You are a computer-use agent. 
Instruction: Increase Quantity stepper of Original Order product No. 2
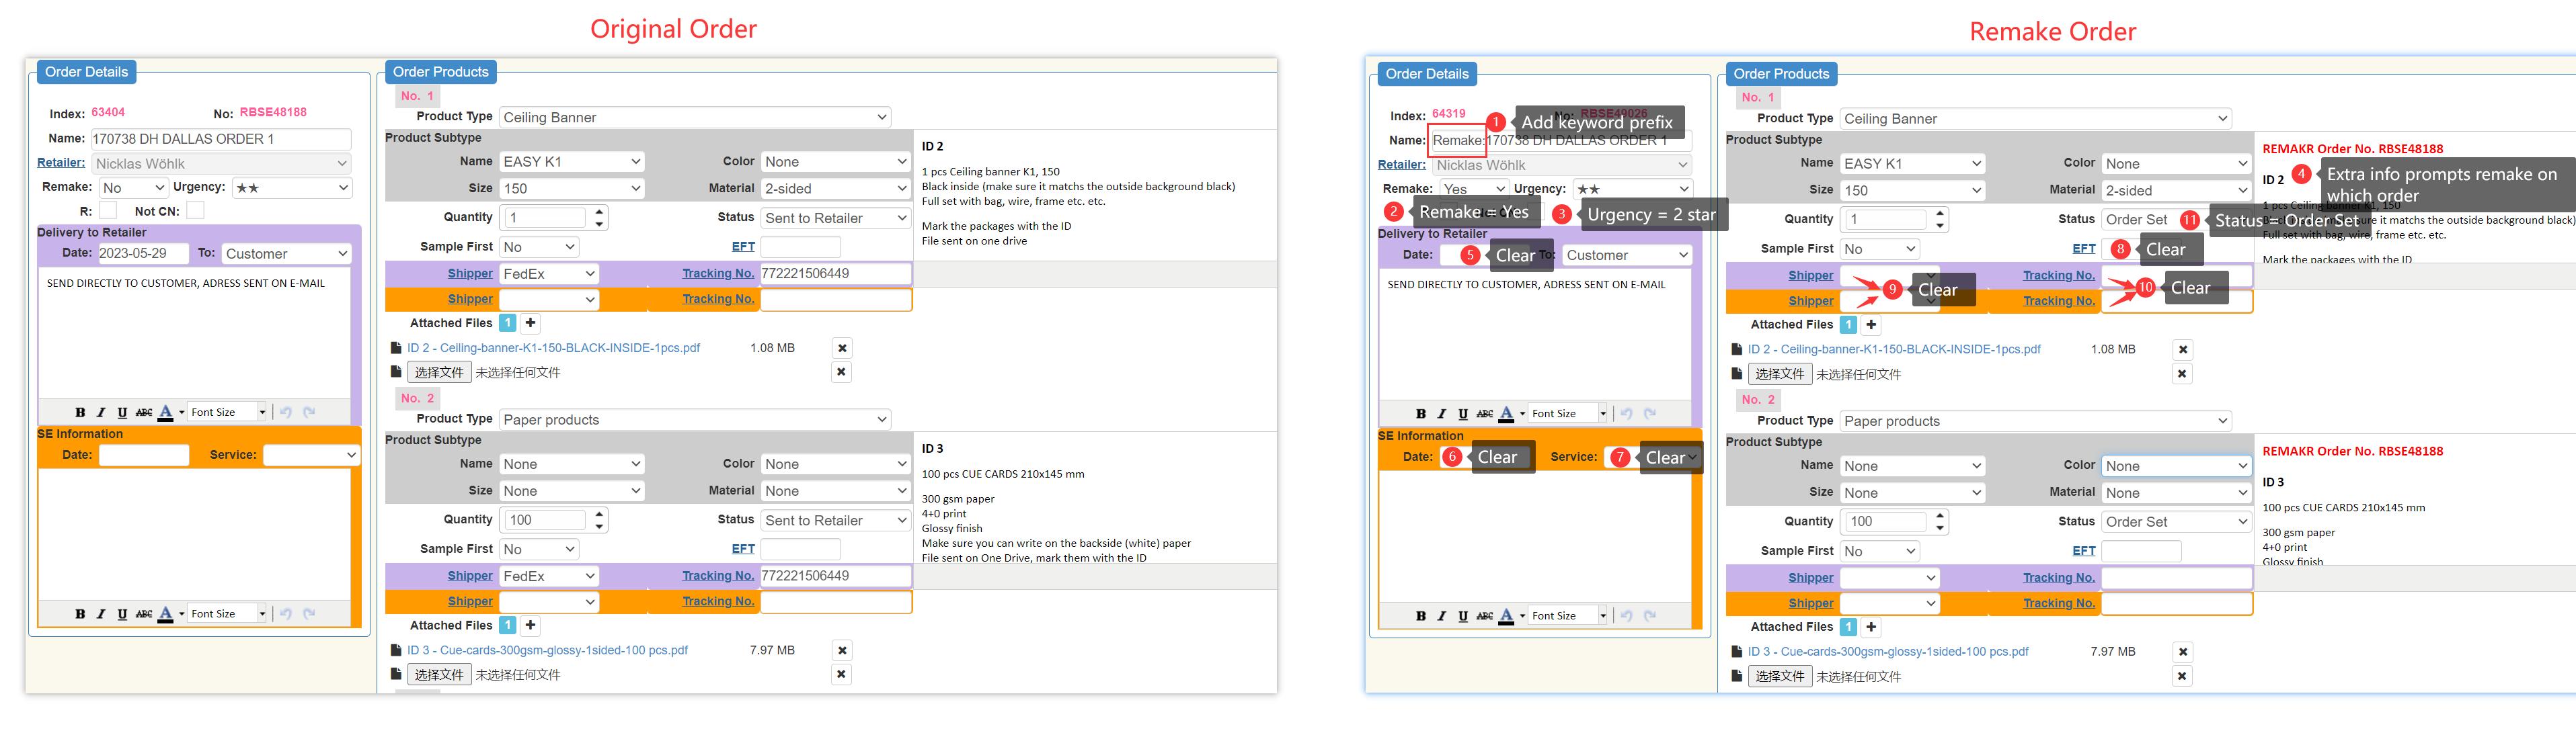[x=599, y=515]
